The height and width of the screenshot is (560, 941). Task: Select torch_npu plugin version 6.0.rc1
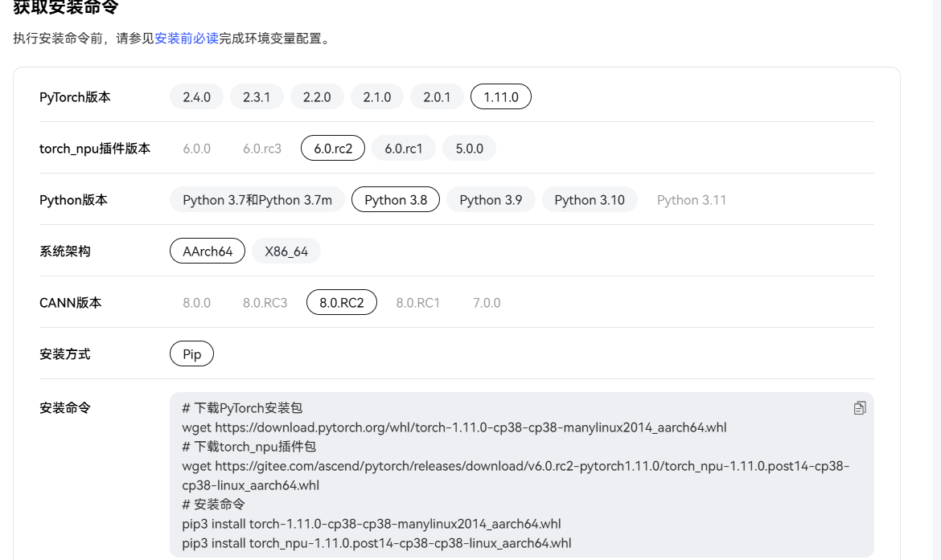[x=403, y=148]
